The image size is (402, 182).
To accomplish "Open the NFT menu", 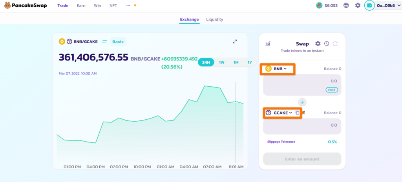I will tap(113, 5).
